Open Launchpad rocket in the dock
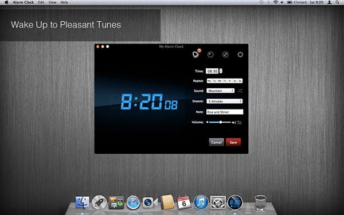This screenshot has width=344, height=215. 99,202
